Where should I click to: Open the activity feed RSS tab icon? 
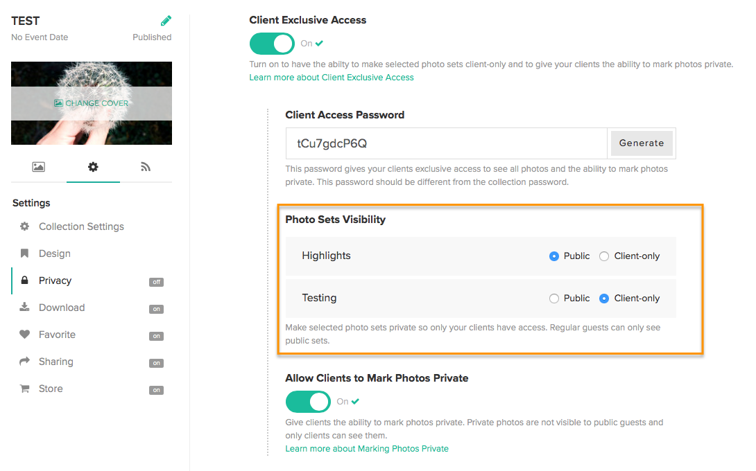click(x=146, y=167)
